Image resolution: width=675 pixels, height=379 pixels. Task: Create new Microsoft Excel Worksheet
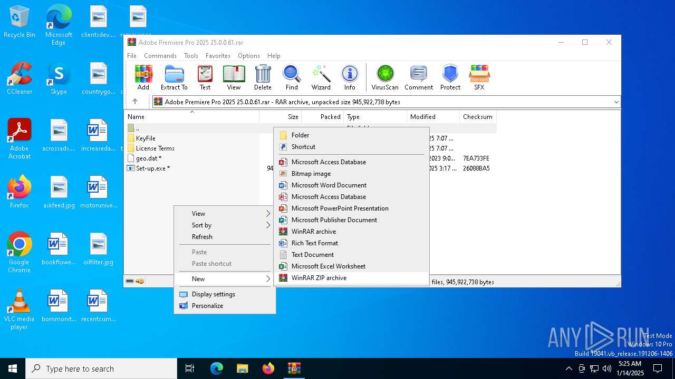pyautogui.click(x=351, y=266)
